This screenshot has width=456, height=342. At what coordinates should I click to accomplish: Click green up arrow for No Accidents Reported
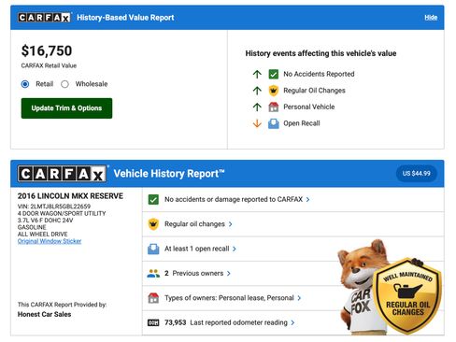(257, 74)
